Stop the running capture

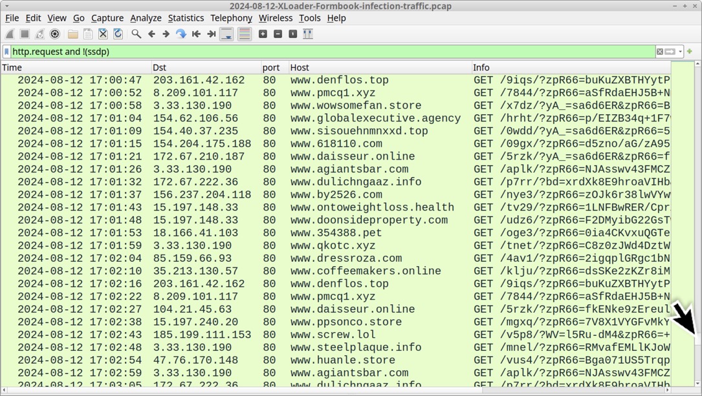click(x=25, y=34)
